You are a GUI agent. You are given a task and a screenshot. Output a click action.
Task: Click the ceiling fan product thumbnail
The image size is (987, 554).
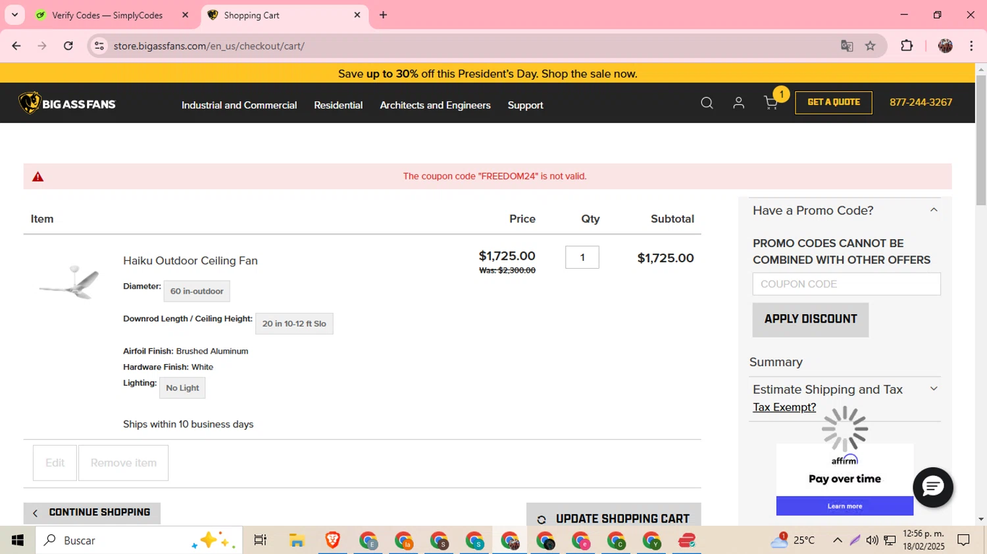69,281
